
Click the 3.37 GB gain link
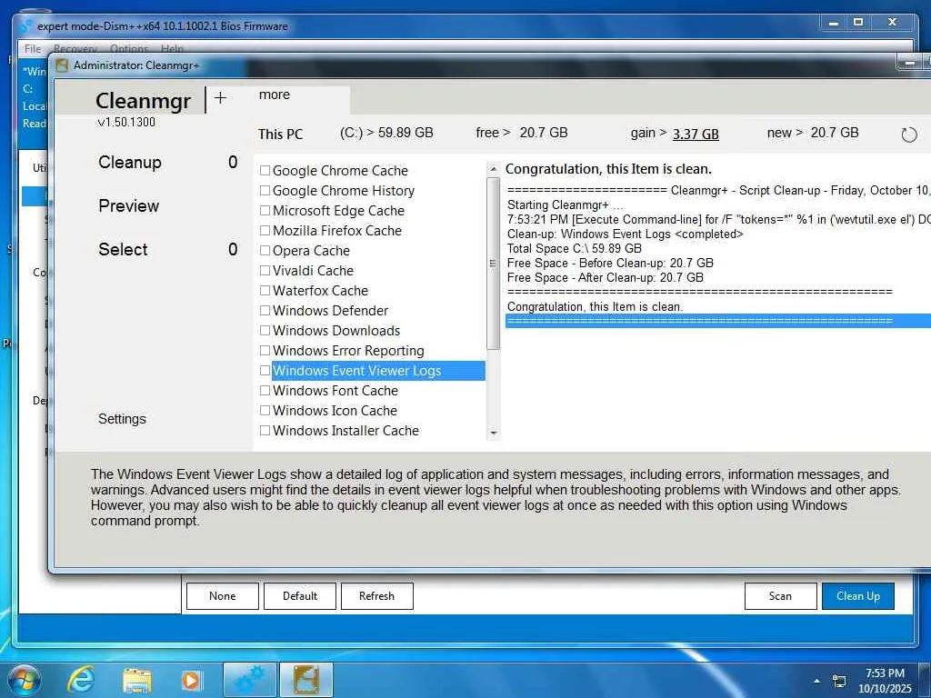click(696, 135)
